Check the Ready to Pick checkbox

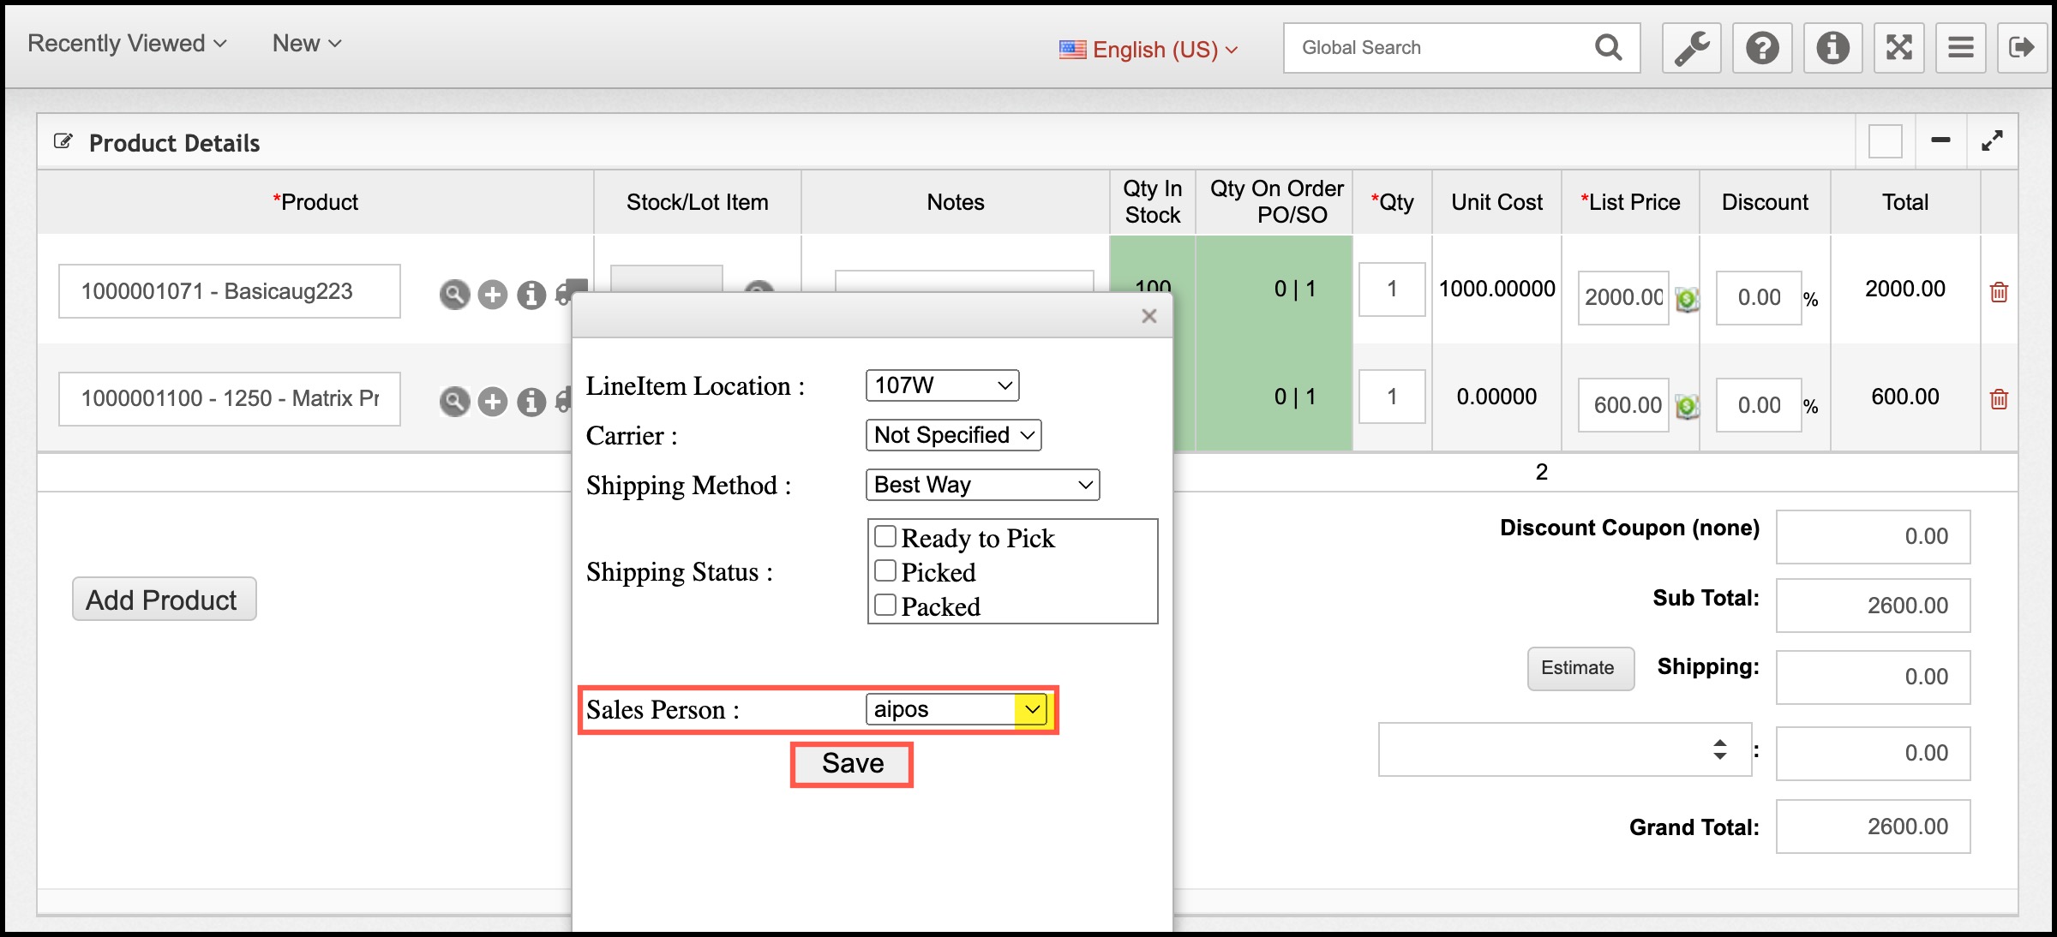click(x=885, y=537)
